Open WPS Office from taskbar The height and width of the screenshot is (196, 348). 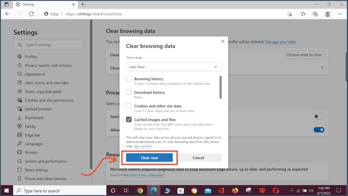tap(262, 191)
